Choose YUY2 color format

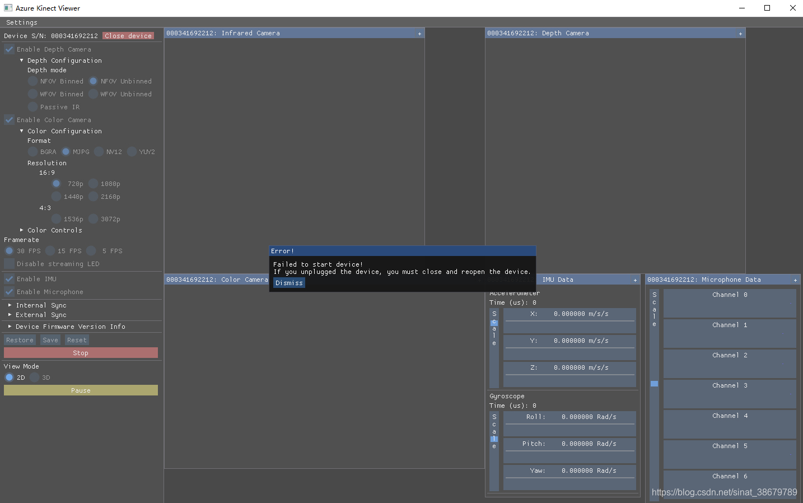[x=132, y=152]
